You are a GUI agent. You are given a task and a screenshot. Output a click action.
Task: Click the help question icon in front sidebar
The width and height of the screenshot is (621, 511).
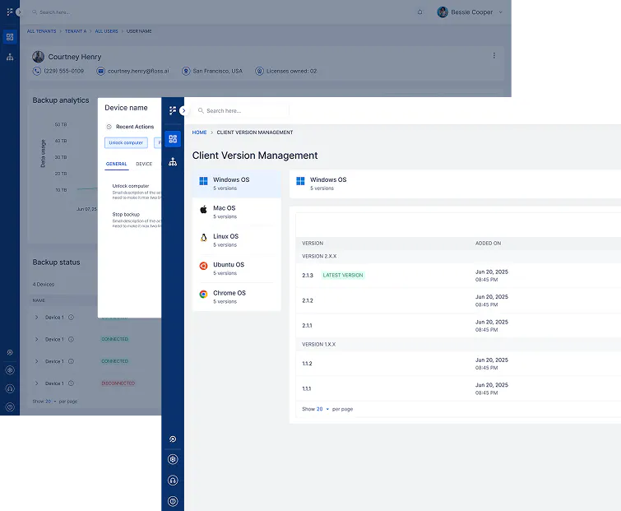[173, 501]
